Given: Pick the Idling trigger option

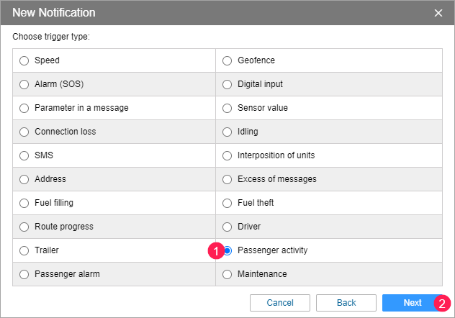Looking at the screenshot, I should coord(227,132).
